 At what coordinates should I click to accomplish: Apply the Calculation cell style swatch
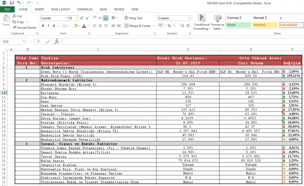coord(292,25)
